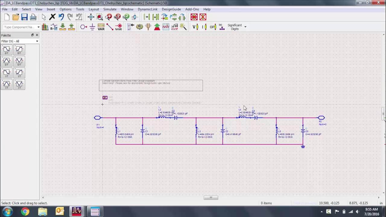Viewport: 386px width, 217px height.
Task: Click the OP operating point icon
Action: [x=213, y=27]
